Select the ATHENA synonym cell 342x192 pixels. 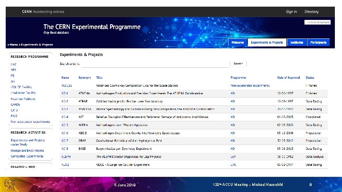(84, 93)
